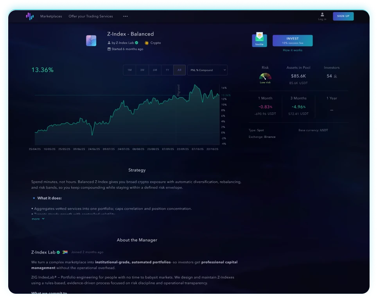The image size is (377, 300).
Task: Click the Zignaly logo icon in header
Action: (x=30, y=16)
